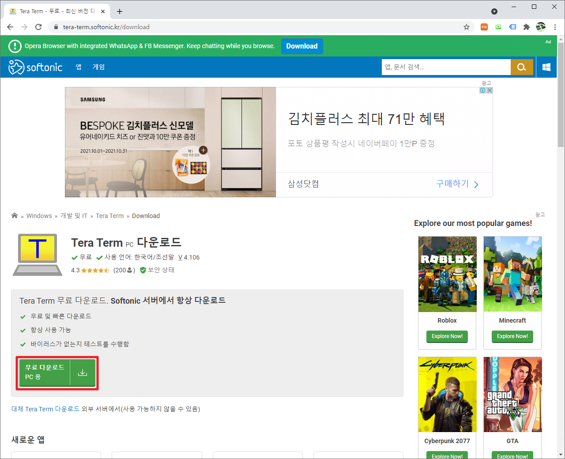
Task: Click the Download button in the Opera banner
Action: [302, 46]
